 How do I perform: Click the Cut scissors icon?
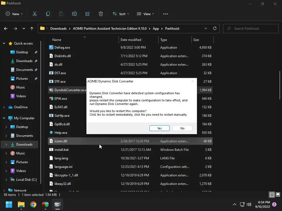click(34, 14)
